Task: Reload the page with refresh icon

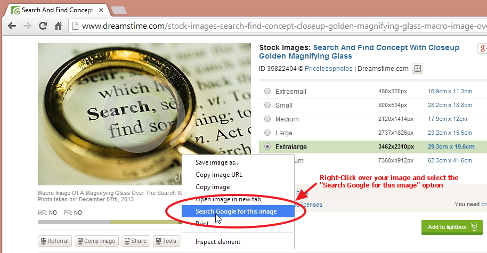Action: coord(43,26)
